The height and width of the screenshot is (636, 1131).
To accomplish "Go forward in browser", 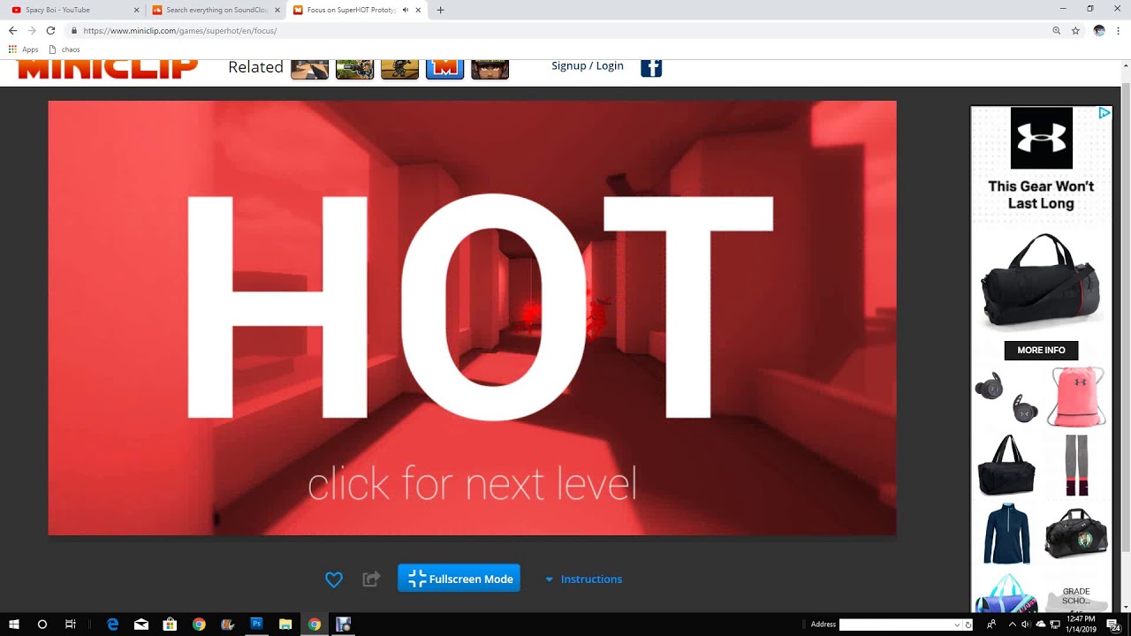I will [32, 30].
